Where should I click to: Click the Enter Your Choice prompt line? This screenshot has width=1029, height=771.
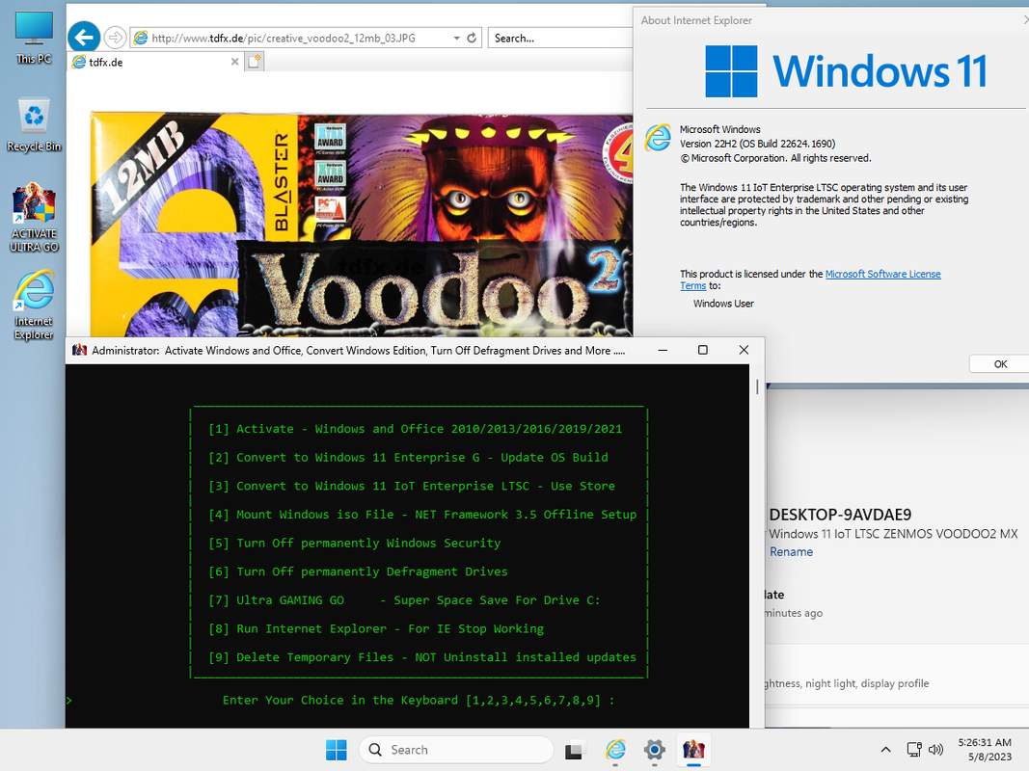(418, 701)
